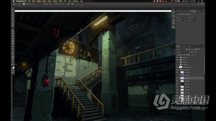Select the Healing Brush tool

(13, 25)
